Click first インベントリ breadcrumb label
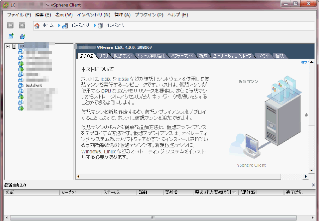This screenshot has width=319, height=221. [80, 25]
